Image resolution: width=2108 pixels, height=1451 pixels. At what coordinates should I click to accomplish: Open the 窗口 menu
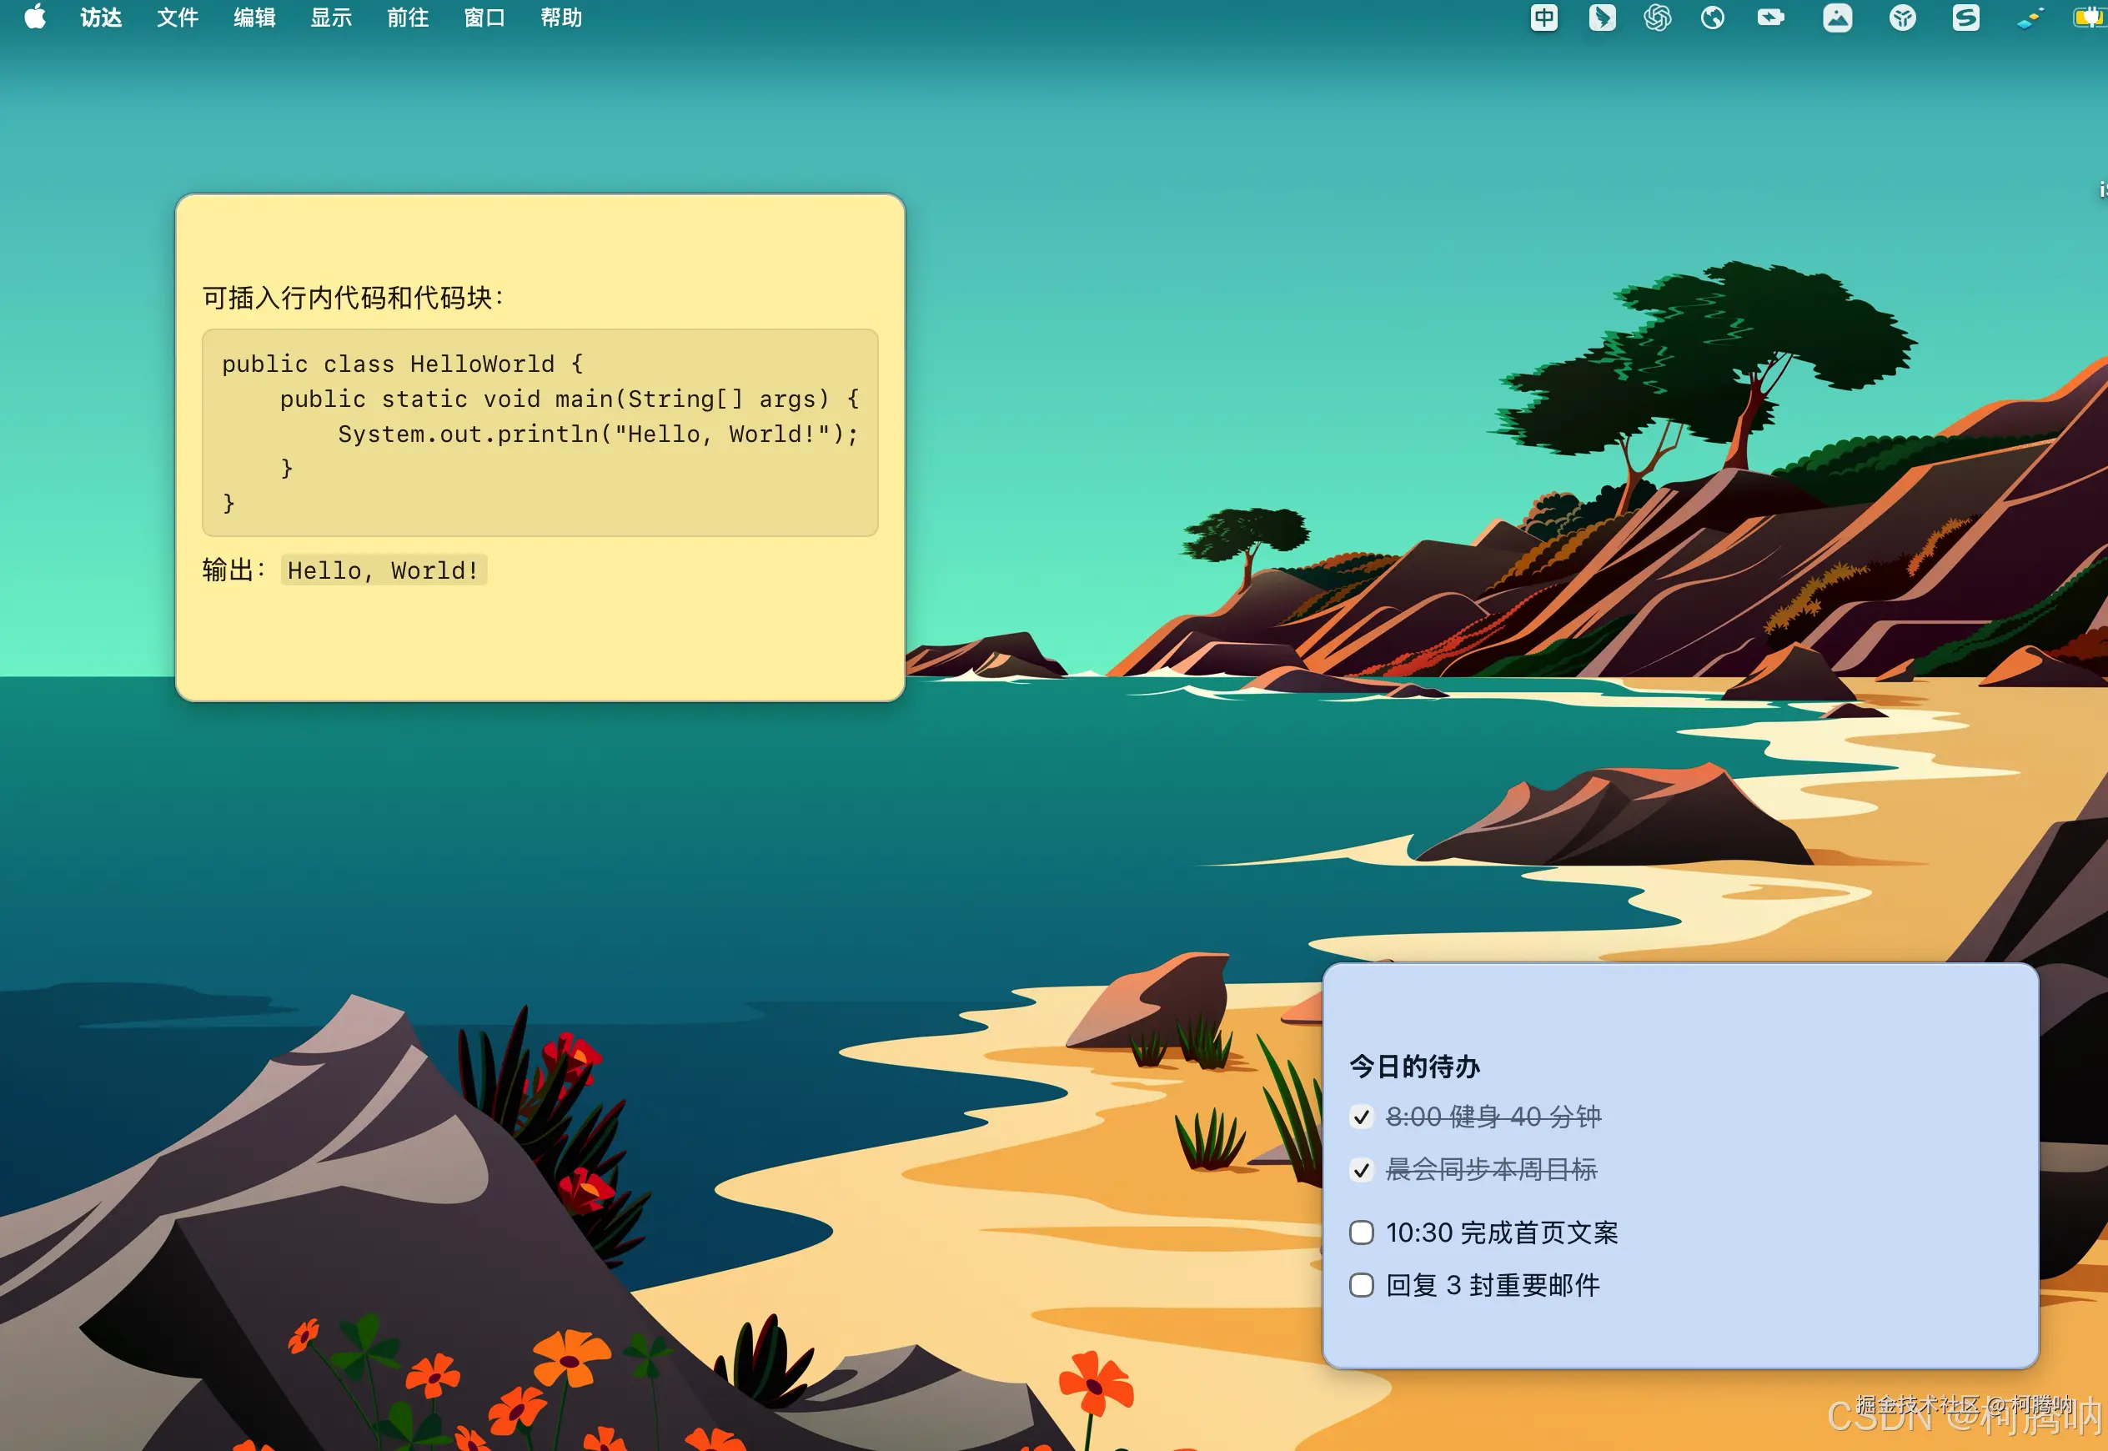(x=484, y=18)
